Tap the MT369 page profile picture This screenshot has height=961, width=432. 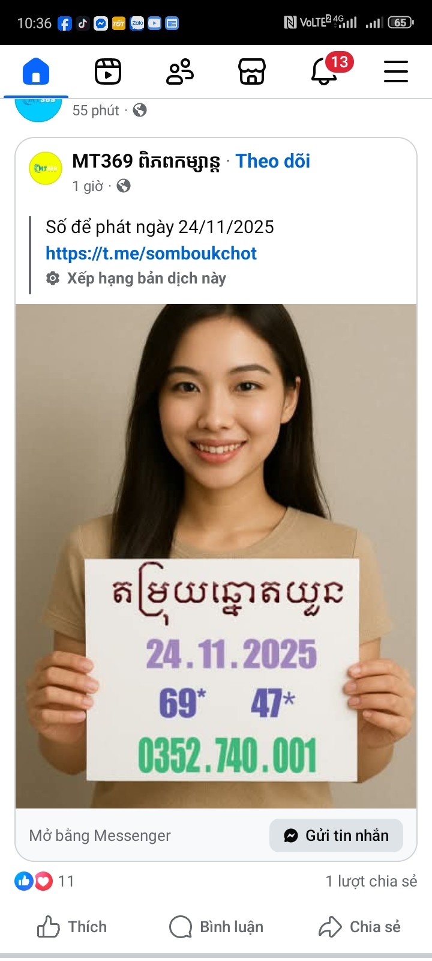pyautogui.click(x=46, y=168)
